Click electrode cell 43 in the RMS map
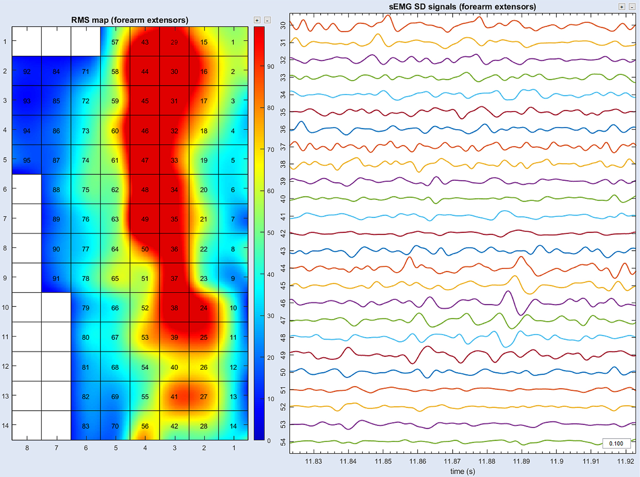The width and height of the screenshot is (640, 477). [x=145, y=42]
